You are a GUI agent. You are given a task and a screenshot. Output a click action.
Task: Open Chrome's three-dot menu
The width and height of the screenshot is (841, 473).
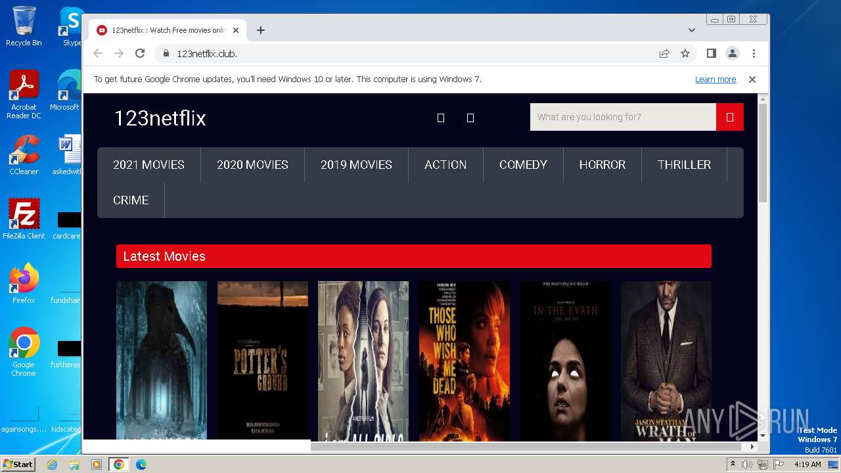[x=754, y=53]
